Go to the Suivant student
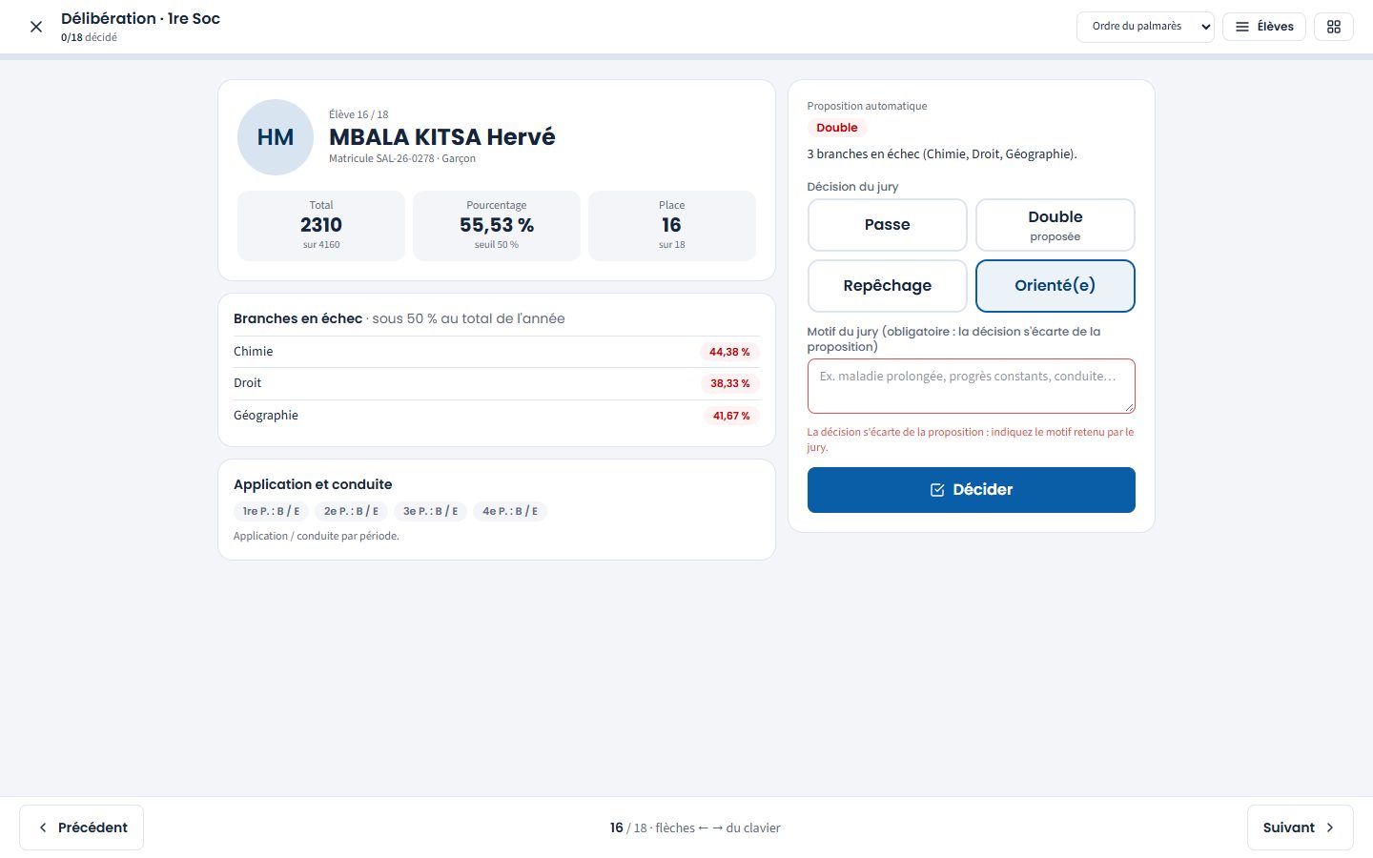This screenshot has width=1373, height=858. point(1301,827)
